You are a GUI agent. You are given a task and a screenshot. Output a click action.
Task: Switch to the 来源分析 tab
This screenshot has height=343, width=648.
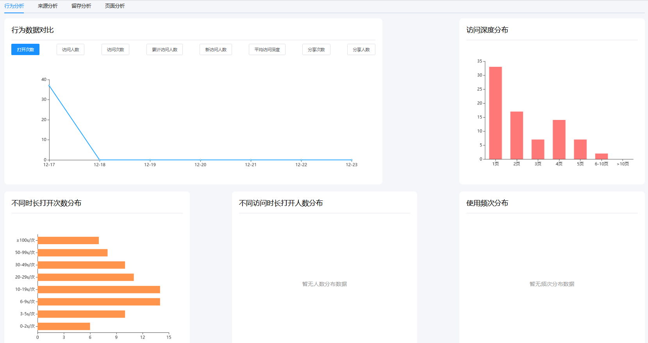(48, 6)
